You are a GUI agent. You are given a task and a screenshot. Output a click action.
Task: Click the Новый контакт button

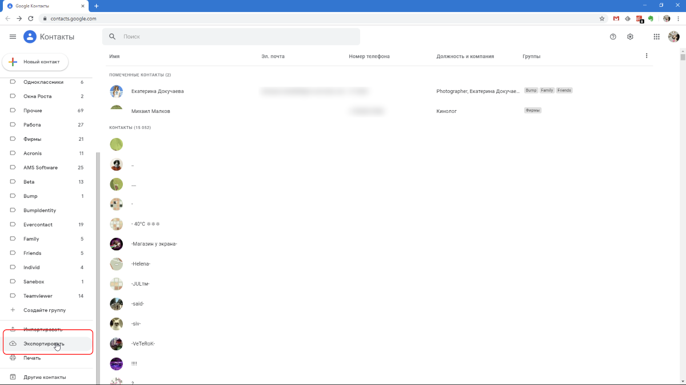coord(35,62)
